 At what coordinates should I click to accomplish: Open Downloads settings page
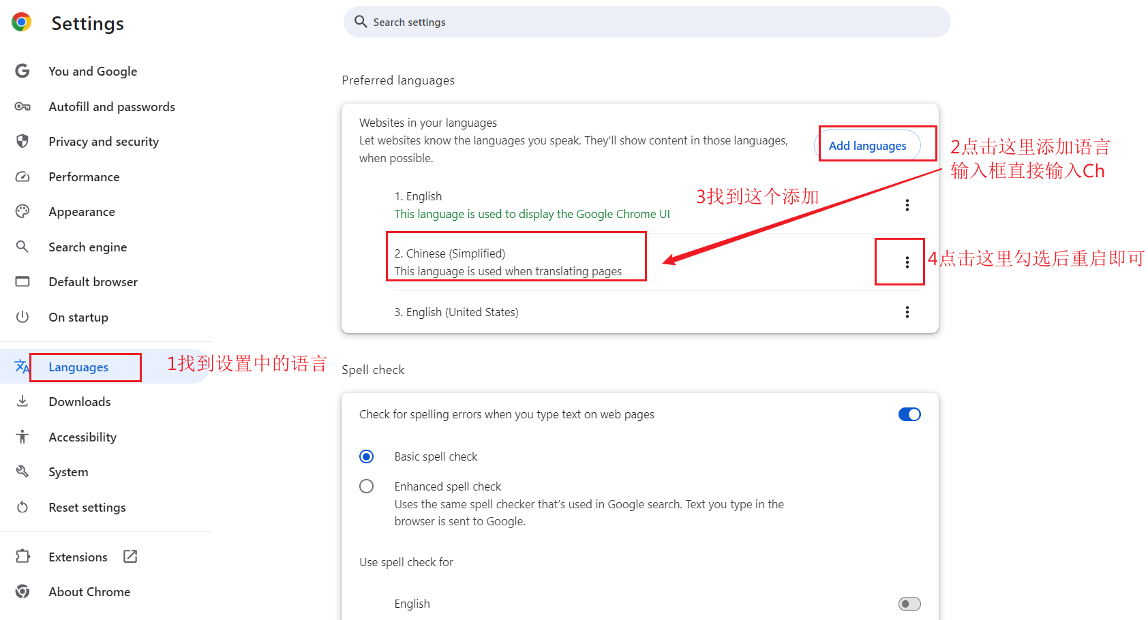coord(80,401)
